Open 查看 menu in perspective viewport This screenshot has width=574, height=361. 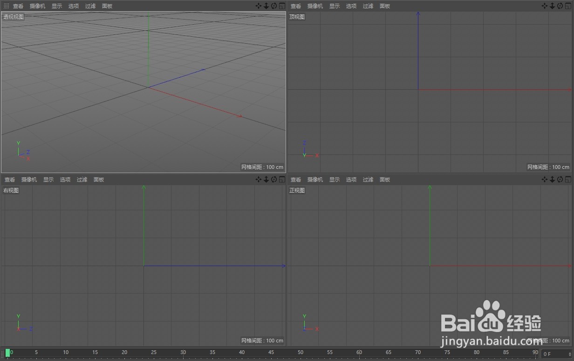(x=18, y=6)
